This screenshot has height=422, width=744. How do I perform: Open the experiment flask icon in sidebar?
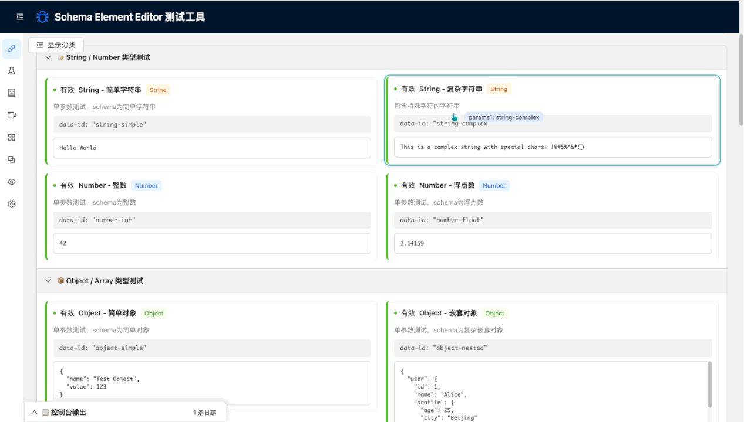pyautogui.click(x=12, y=71)
